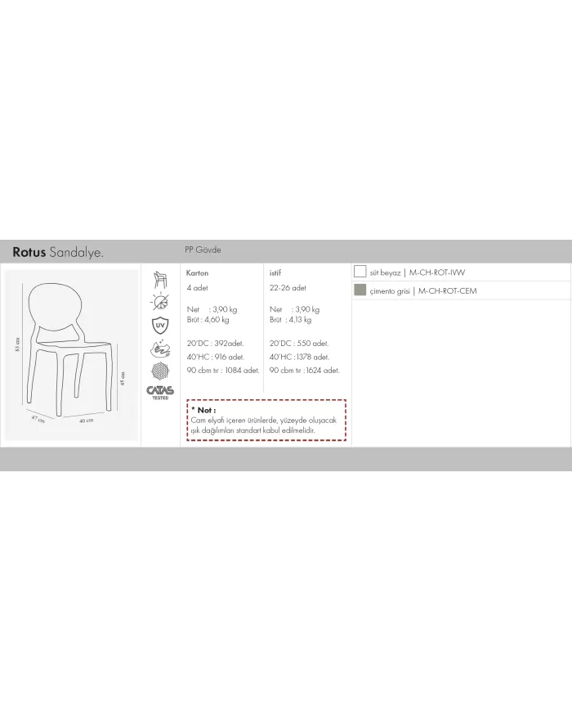Click the round woven texture icon

pos(160,371)
